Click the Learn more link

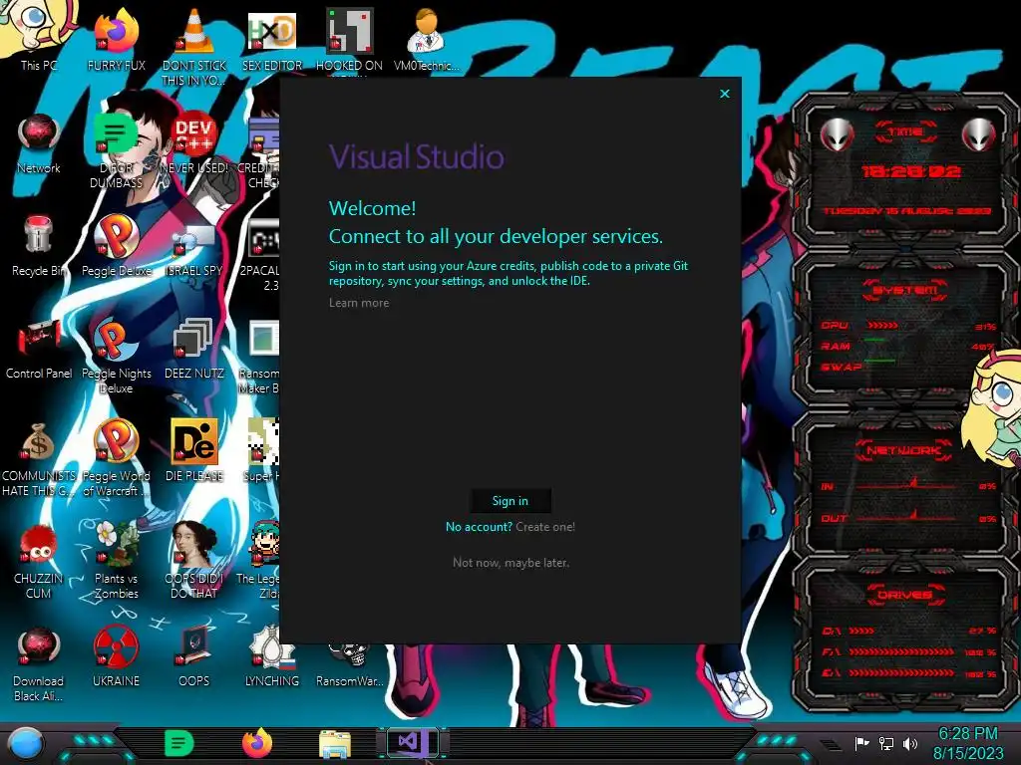pyautogui.click(x=359, y=303)
